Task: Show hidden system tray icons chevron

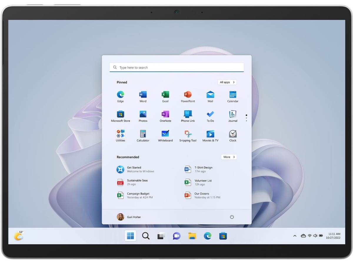Action: (x=295, y=236)
